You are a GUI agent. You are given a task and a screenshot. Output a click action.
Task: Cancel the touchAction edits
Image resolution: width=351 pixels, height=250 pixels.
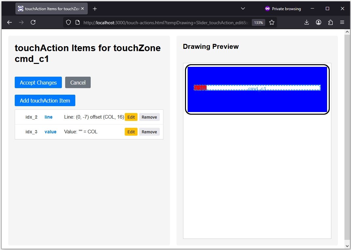point(78,83)
